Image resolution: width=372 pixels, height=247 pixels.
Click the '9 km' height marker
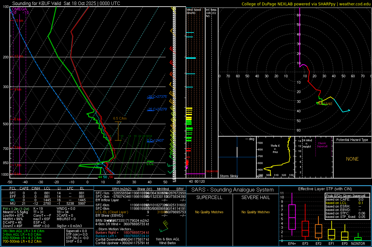pyautogui.click(x=18, y=89)
